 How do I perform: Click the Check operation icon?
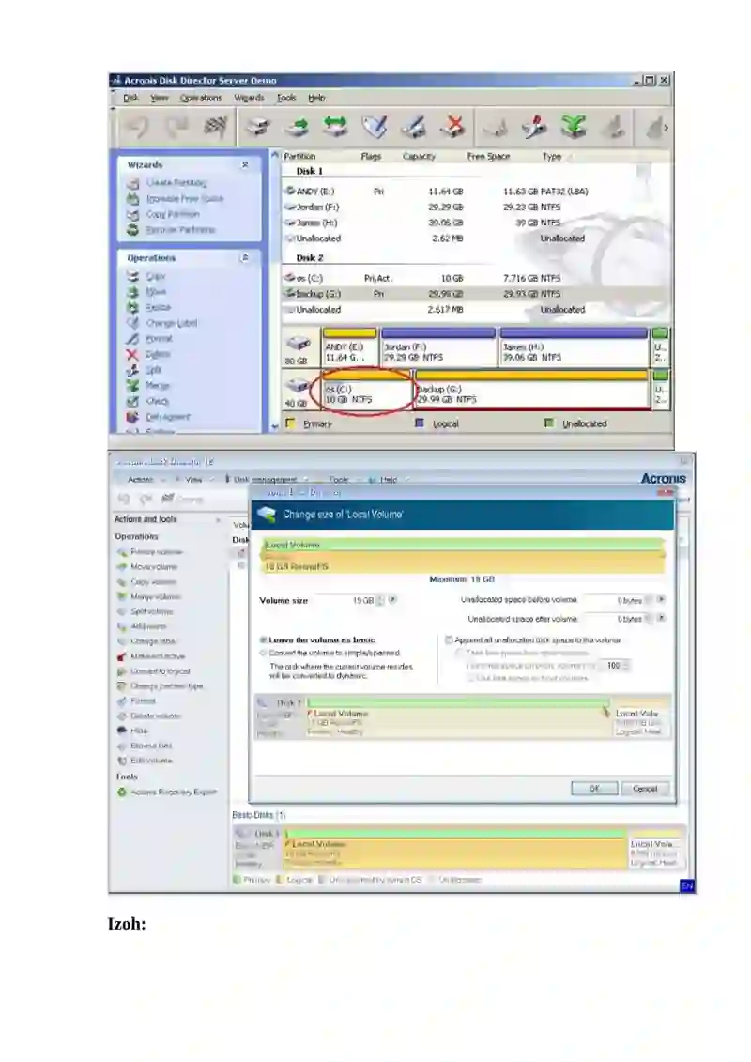point(132,401)
